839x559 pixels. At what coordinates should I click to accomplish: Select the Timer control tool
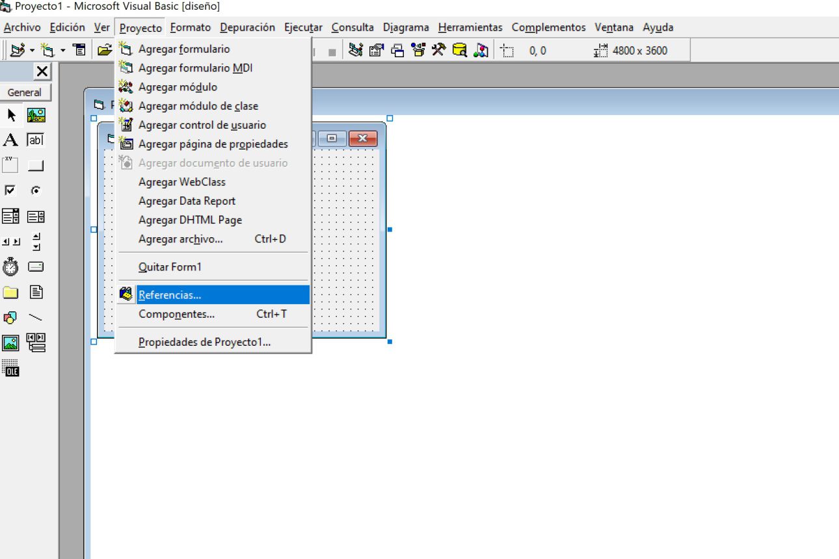(x=11, y=266)
